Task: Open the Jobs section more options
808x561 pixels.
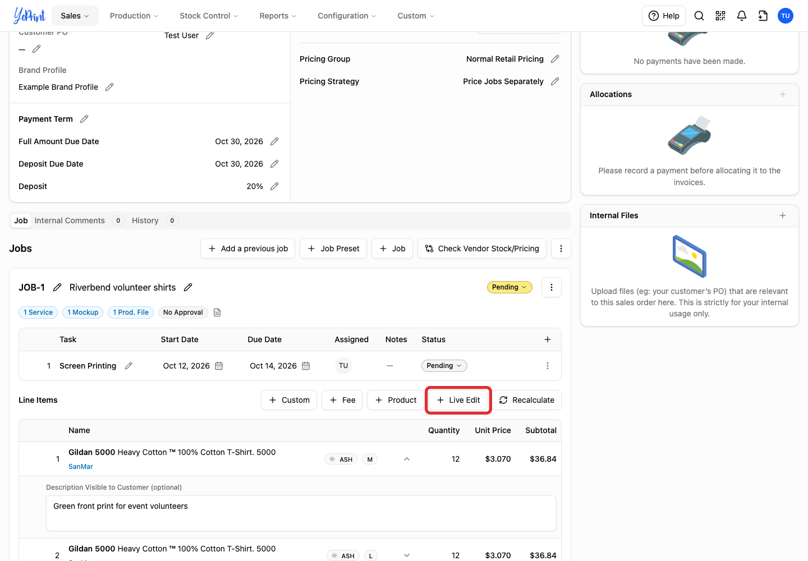Action: (x=561, y=249)
